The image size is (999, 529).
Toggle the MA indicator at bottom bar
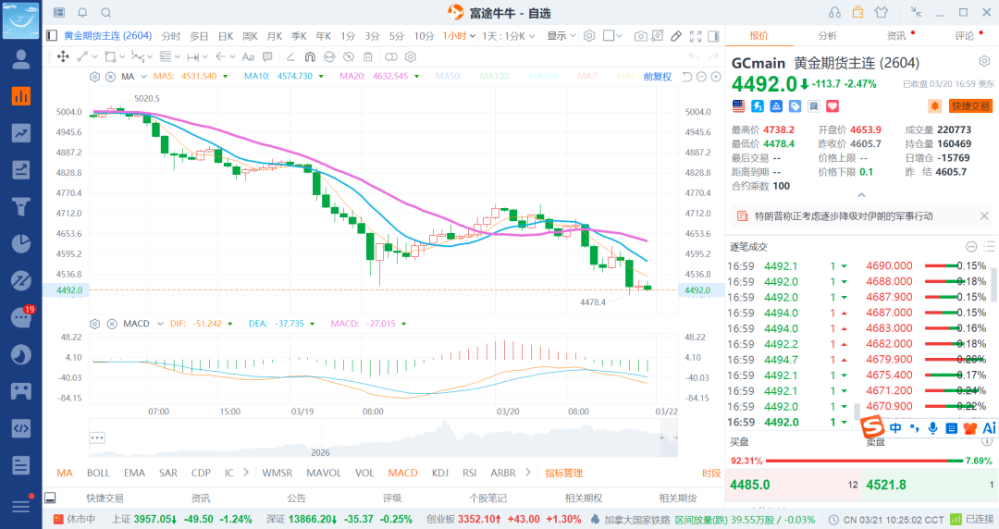click(65, 473)
